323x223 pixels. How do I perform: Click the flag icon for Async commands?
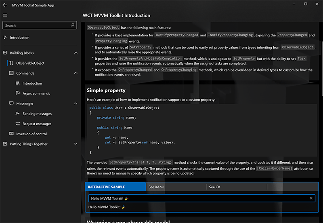[18, 93]
